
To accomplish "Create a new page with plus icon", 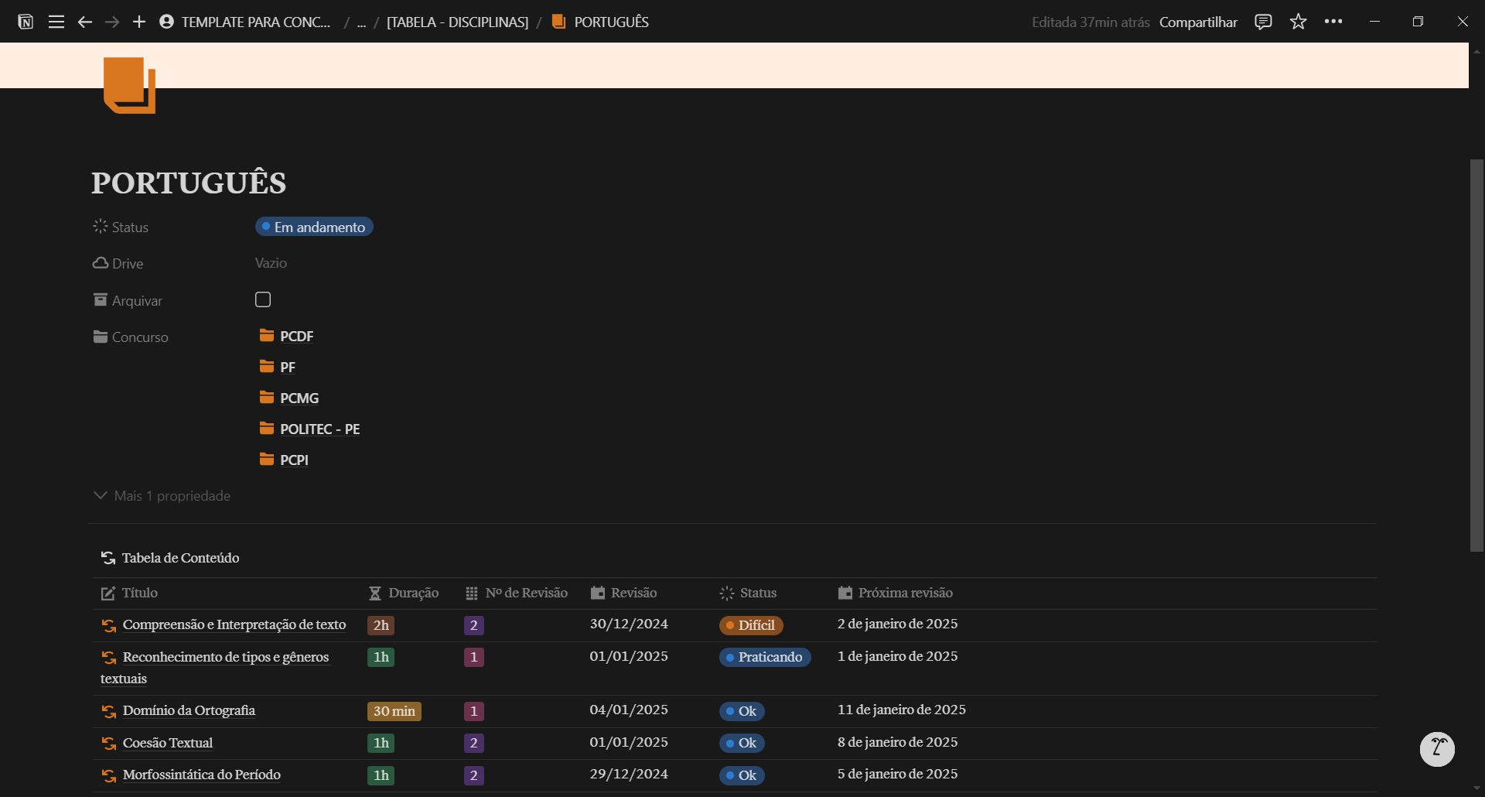I will click(139, 22).
